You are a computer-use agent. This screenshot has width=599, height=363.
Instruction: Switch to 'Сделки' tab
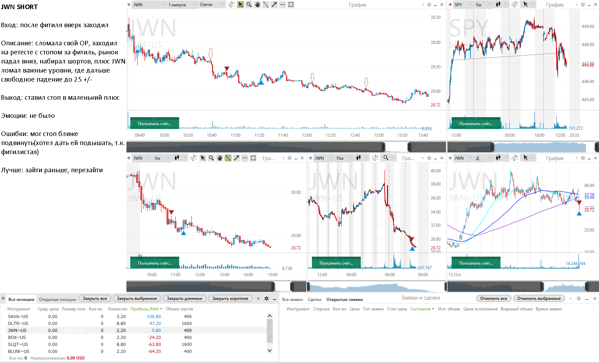coord(314,299)
